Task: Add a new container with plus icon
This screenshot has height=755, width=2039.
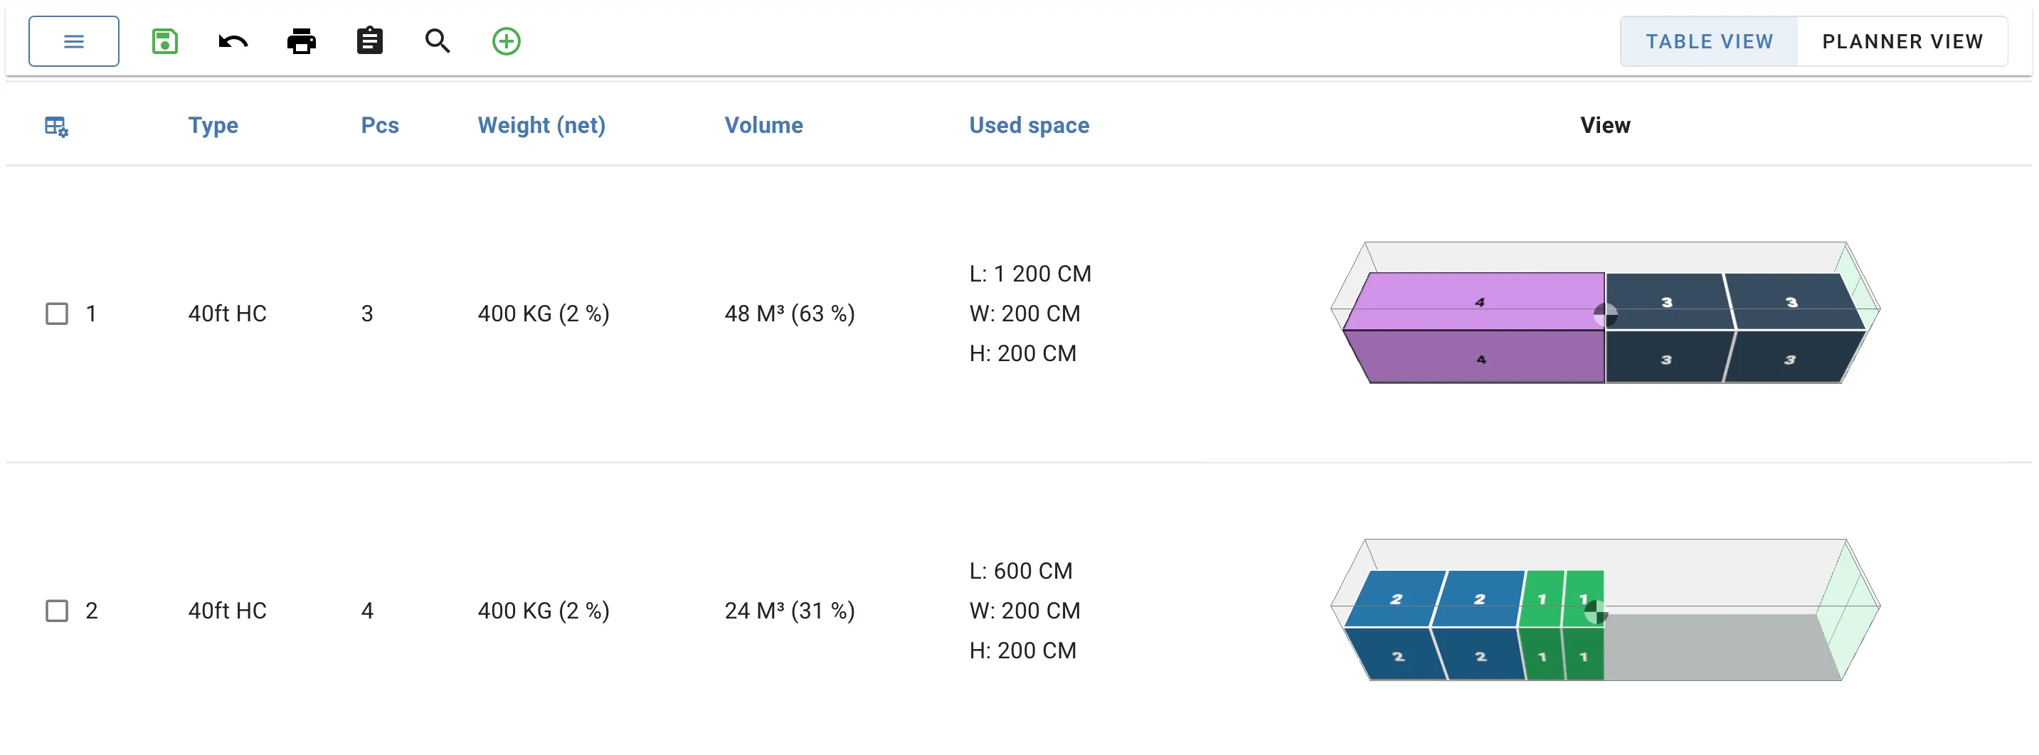Action: click(x=507, y=41)
